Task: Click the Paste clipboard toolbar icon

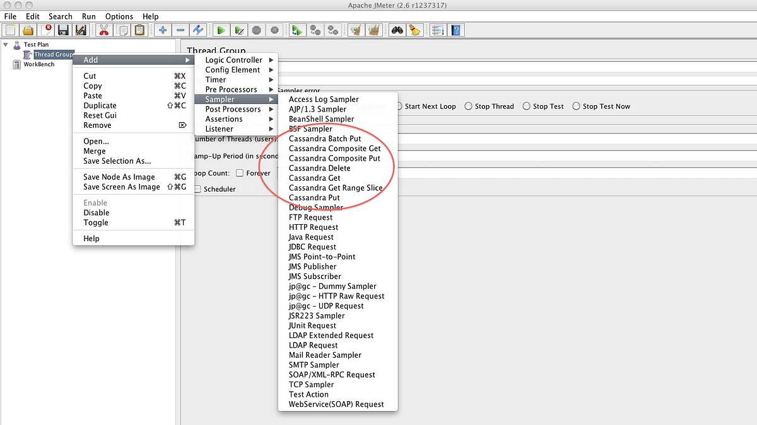Action: (x=139, y=30)
